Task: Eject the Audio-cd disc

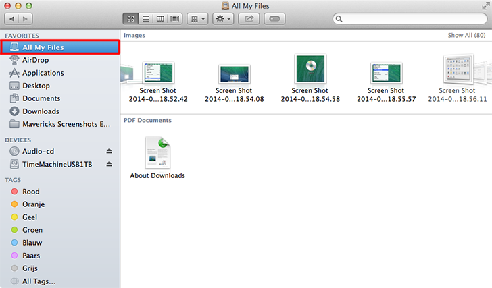Action: [109, 151]
